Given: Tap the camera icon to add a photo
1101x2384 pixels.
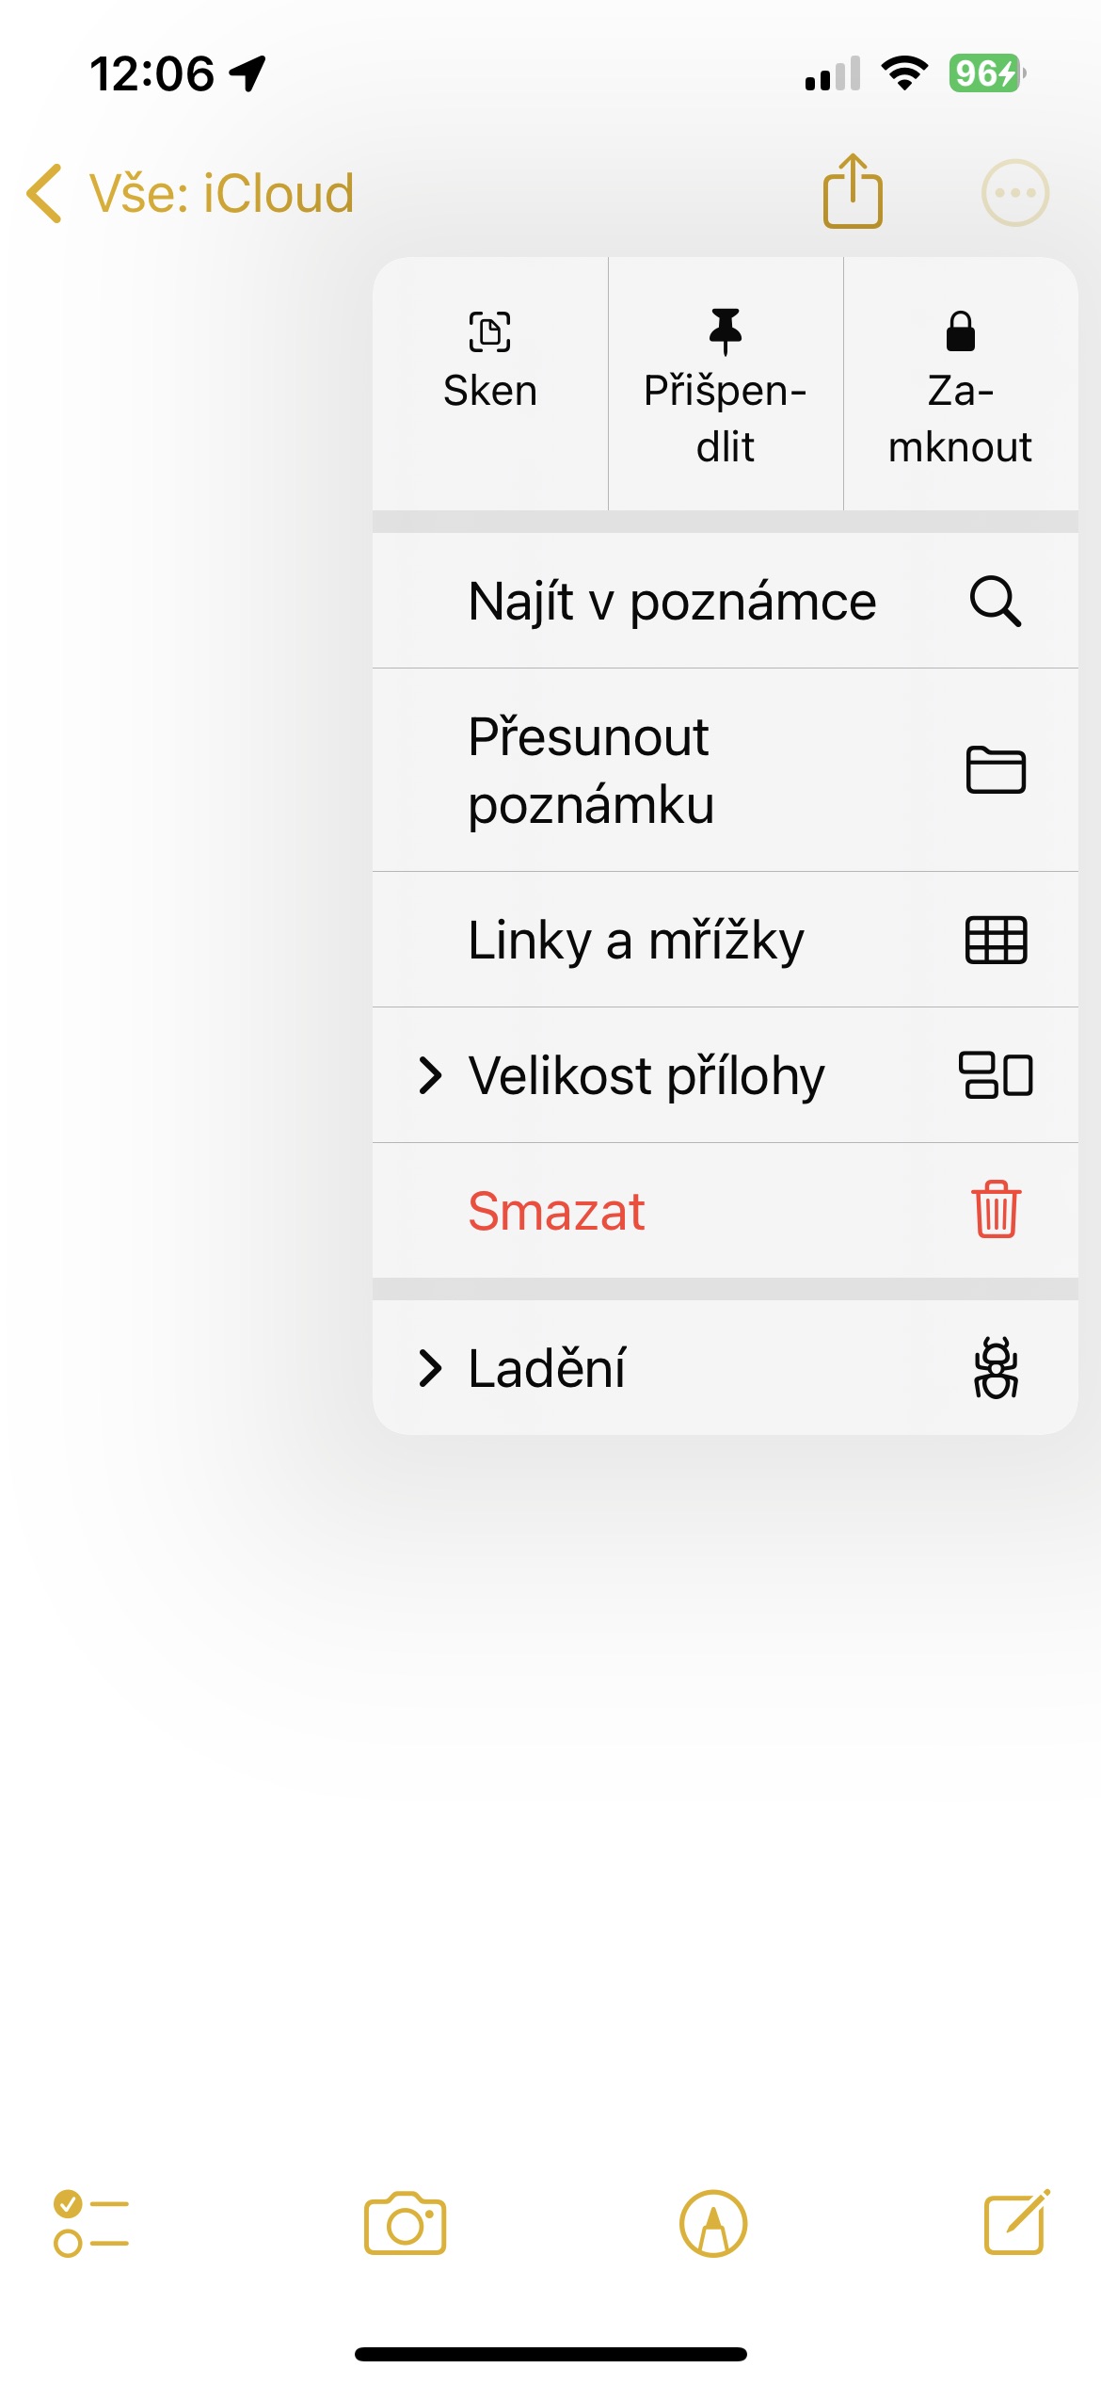Looking at the screenshot, I should pos(405,2224).
